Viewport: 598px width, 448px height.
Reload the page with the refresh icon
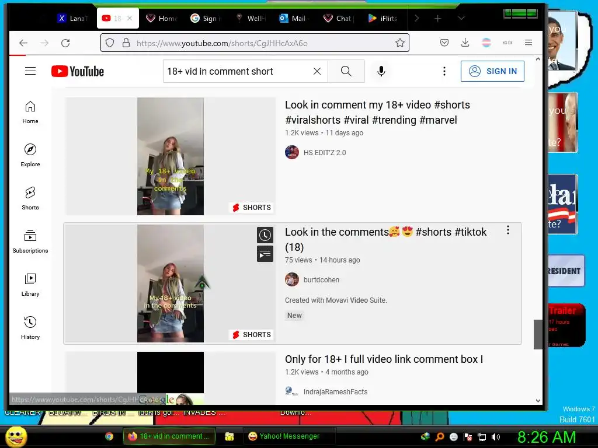pos(65,43)
